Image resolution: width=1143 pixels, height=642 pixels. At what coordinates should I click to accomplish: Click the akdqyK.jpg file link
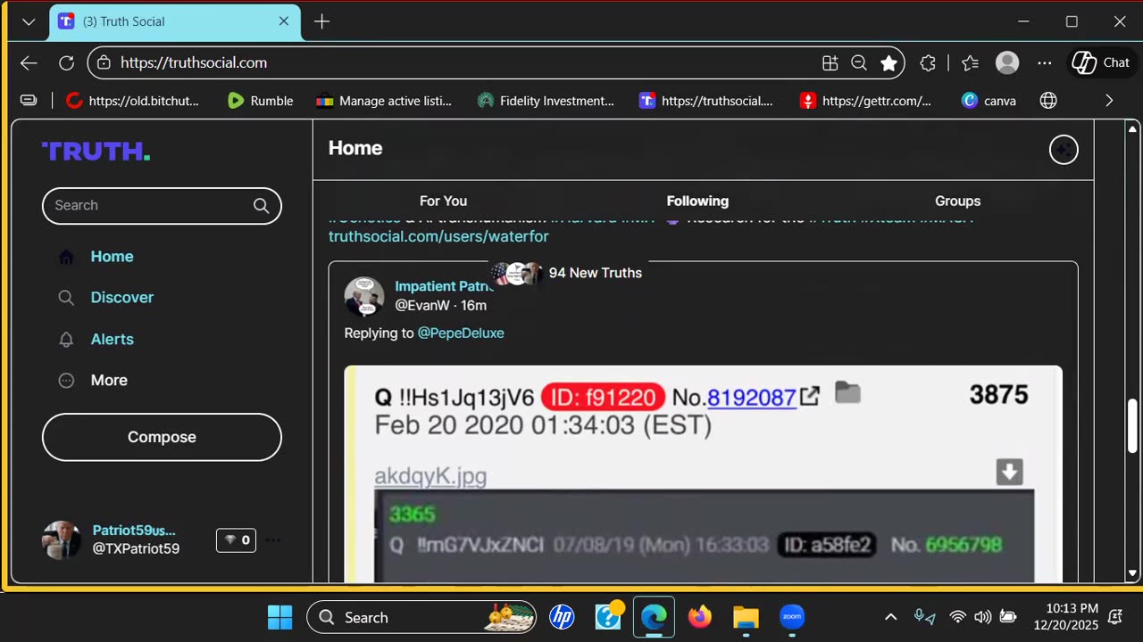430,476
